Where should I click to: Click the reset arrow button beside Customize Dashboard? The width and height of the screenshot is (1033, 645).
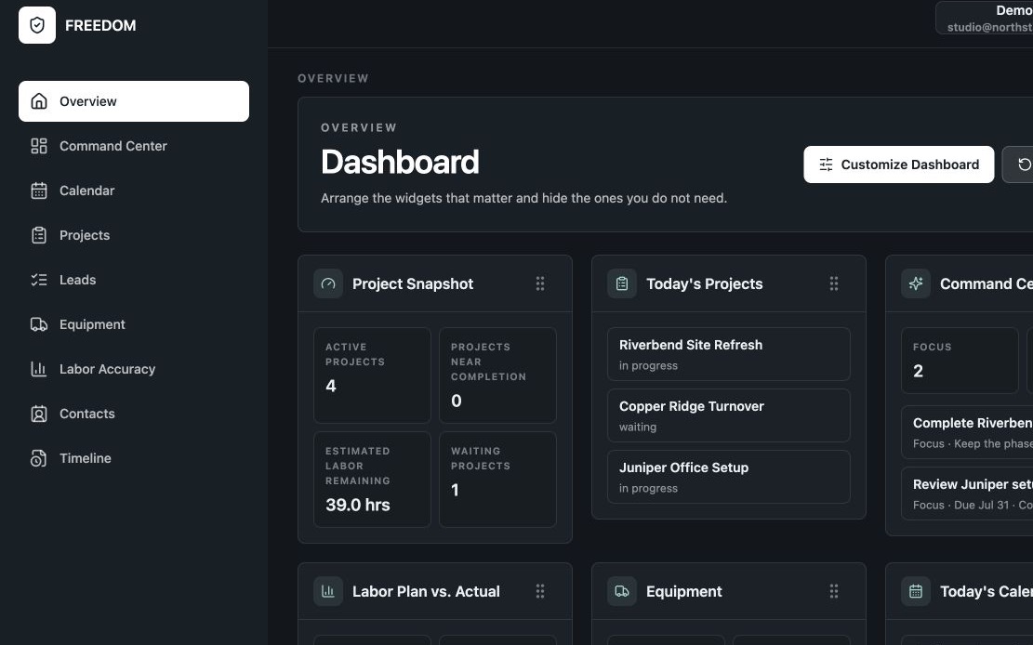[x=1018, y=165]
